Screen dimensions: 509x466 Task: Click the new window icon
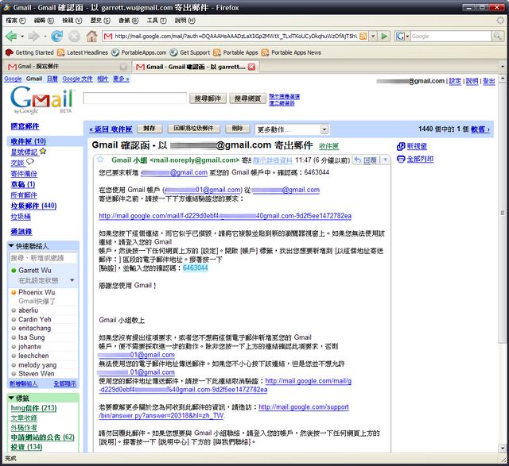coord(401,147)
